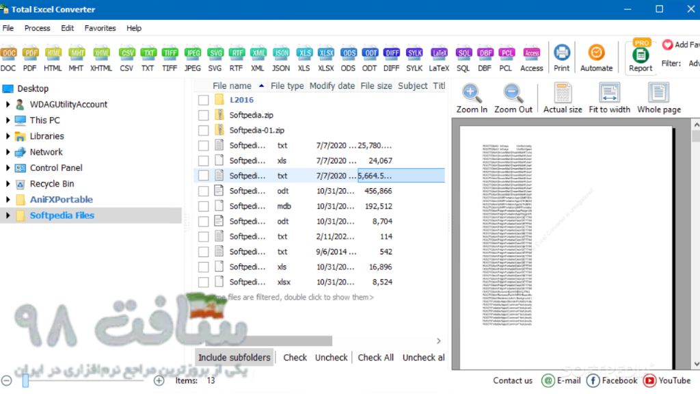The height and width of the screenshot is (394, 700).
Task: Open the Help menu
Action: 133,28
